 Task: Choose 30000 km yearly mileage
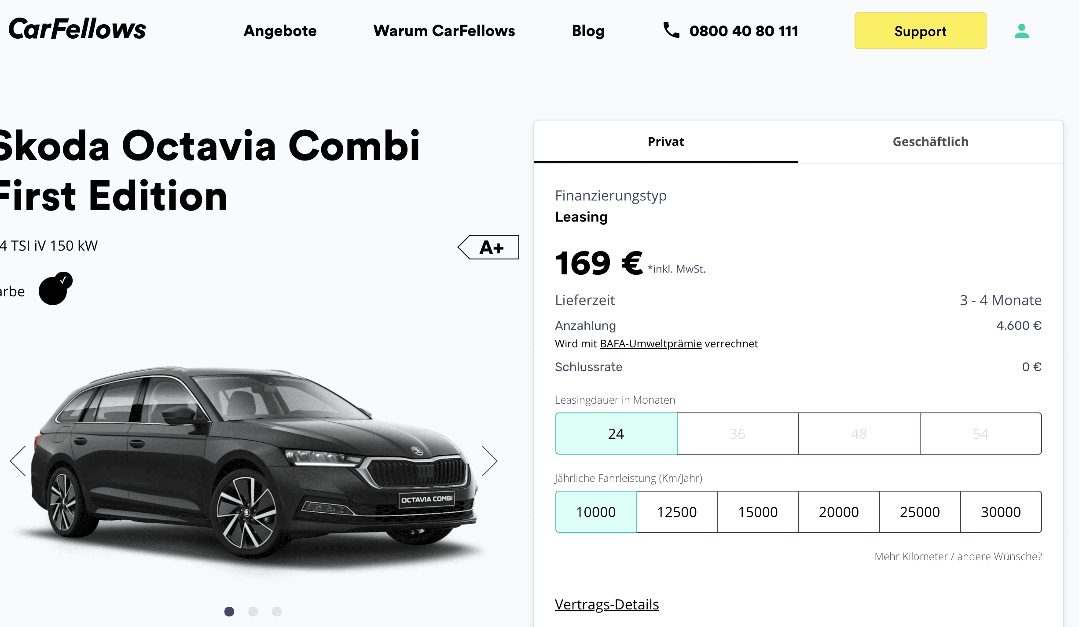[1001, 512]
